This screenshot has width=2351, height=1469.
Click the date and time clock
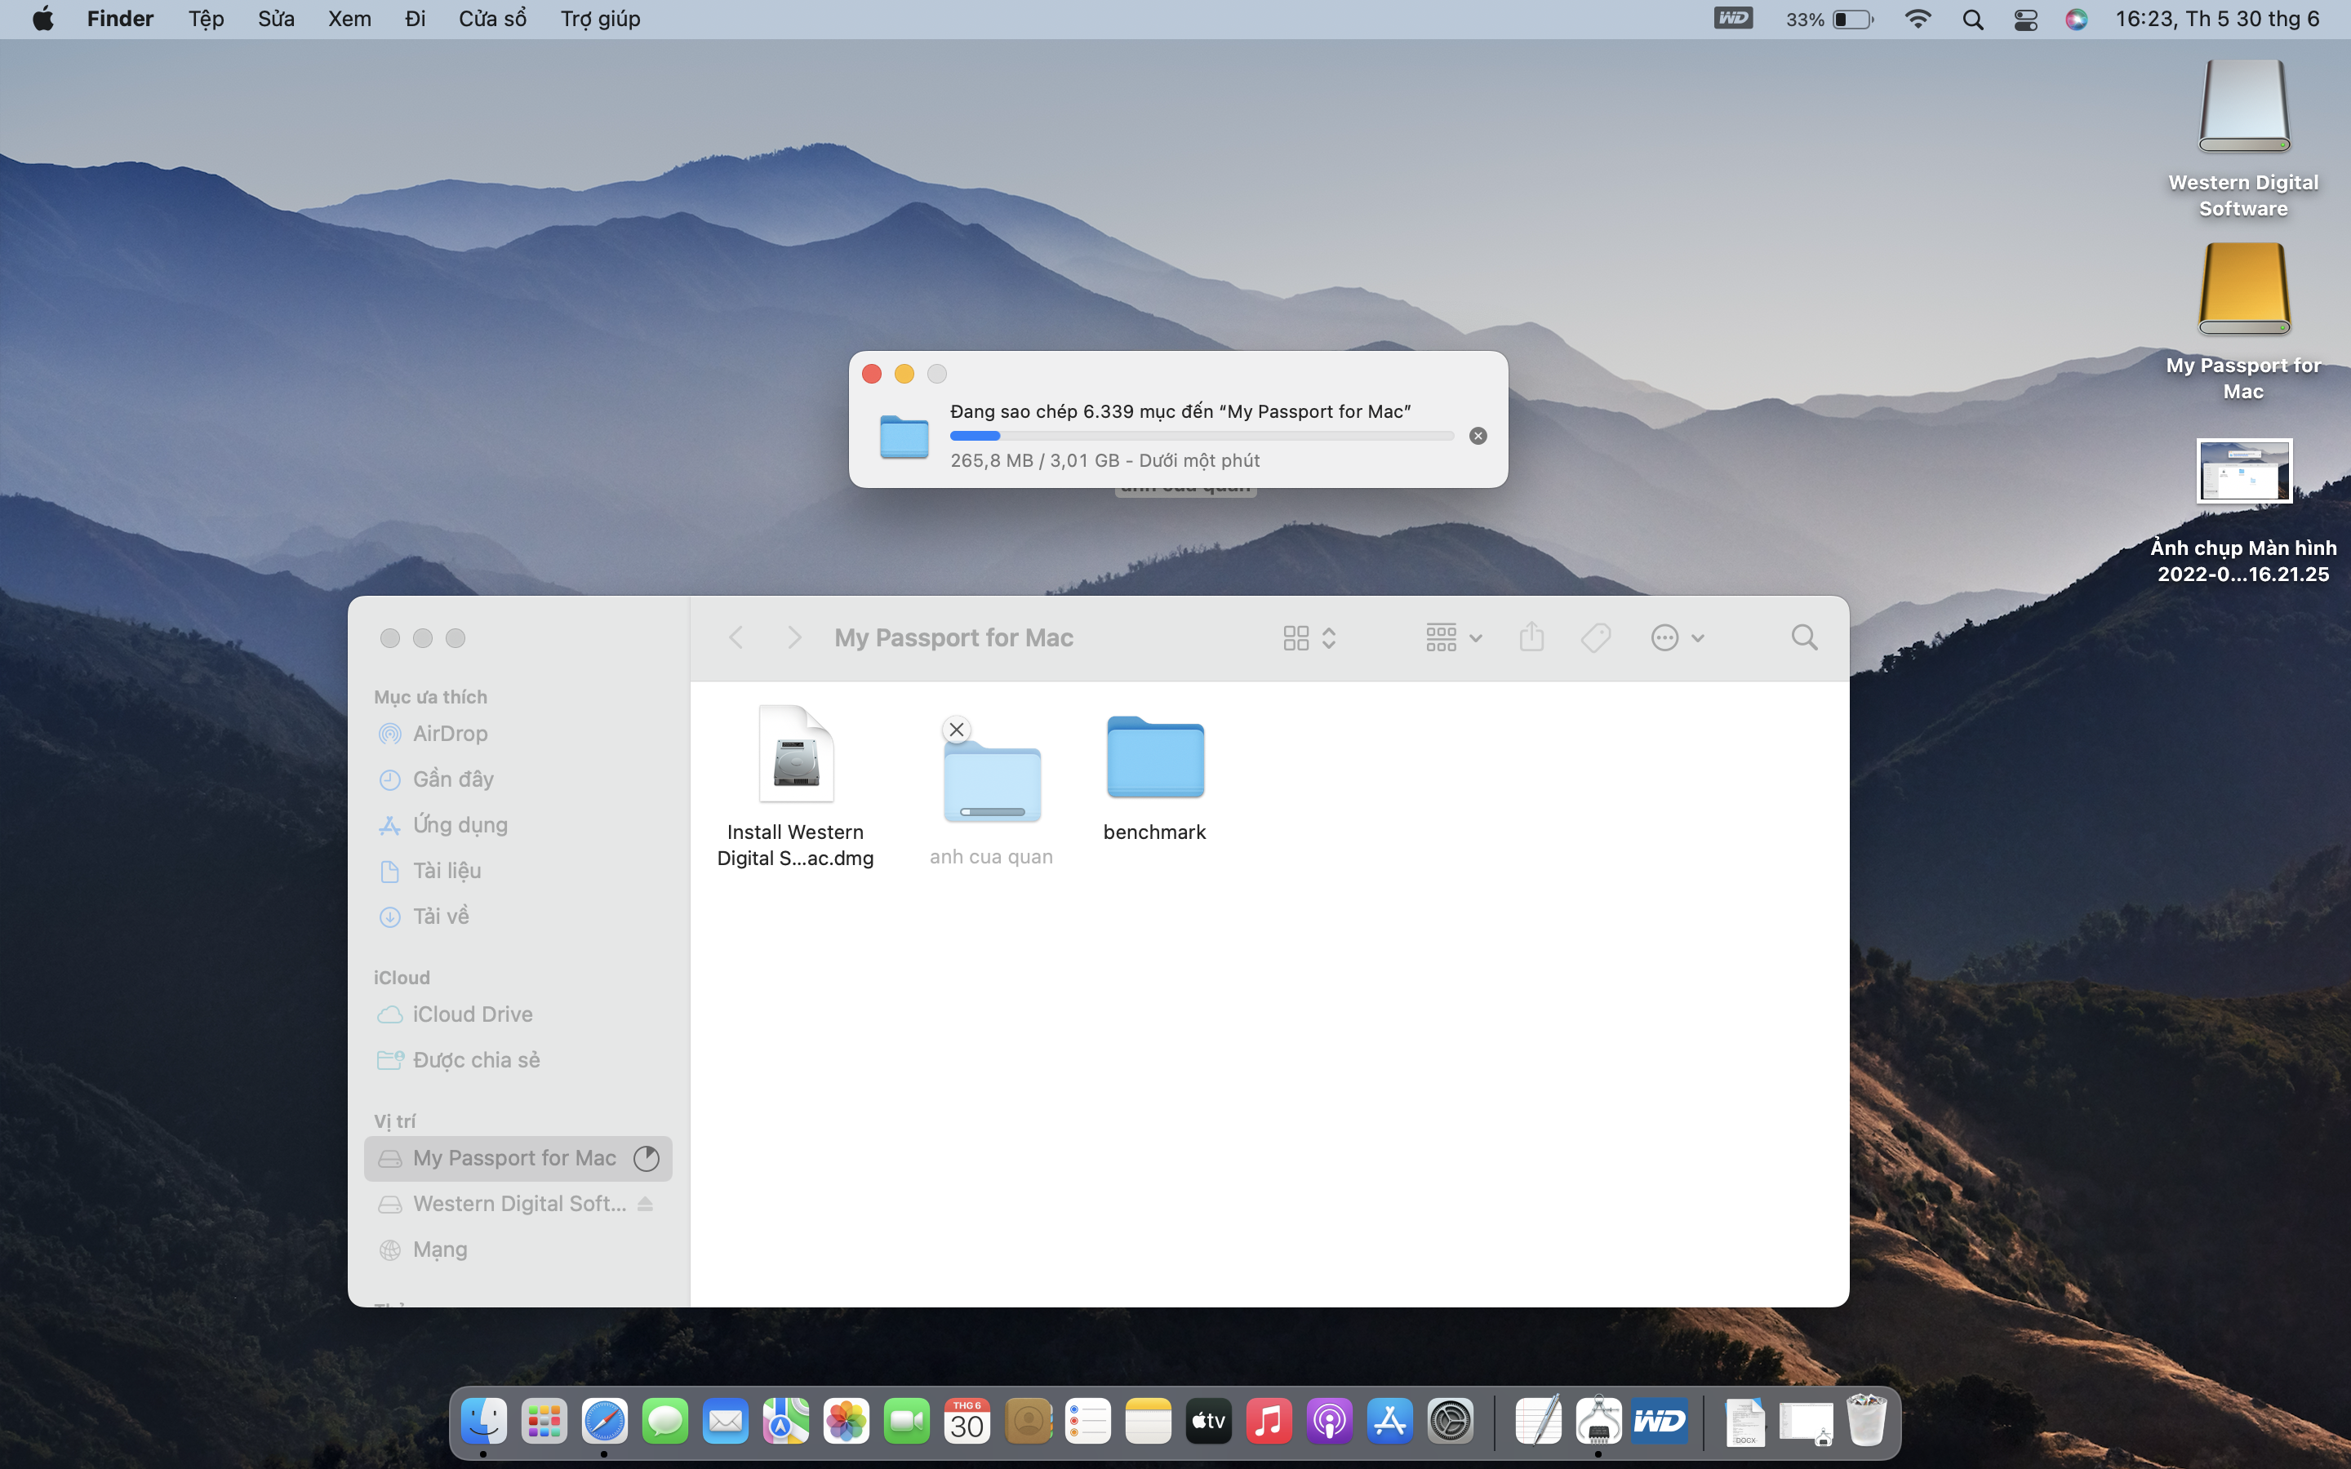[x=2217, y=19]
